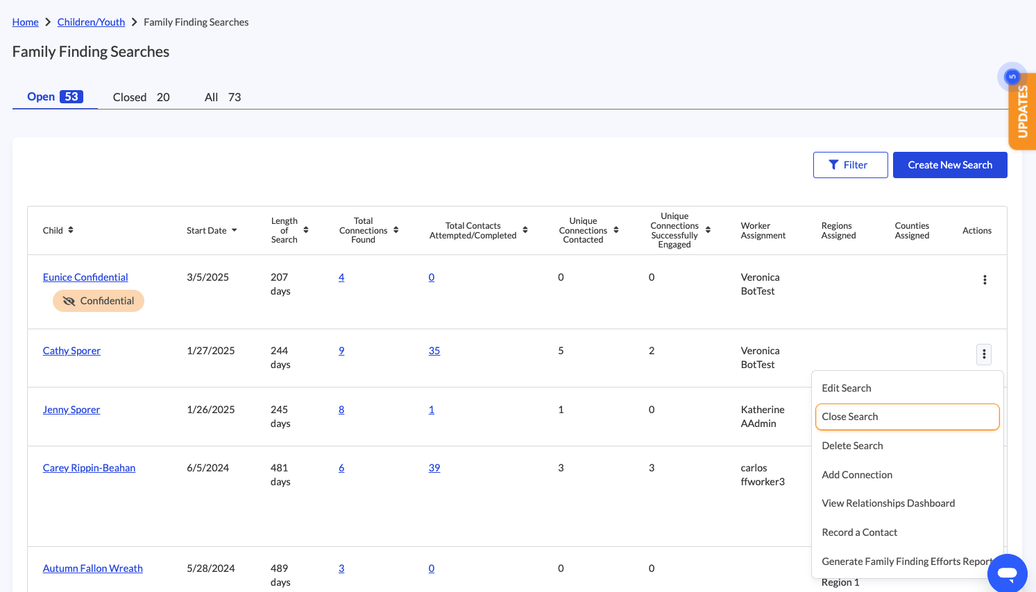Choose Delete Search menu option

point(852,446)
